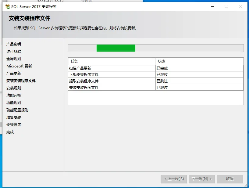Click 已跳过 status for 提取安装程序文件
Screen dimensions: 249x188
pyautogui.click(x=199, y=81)
